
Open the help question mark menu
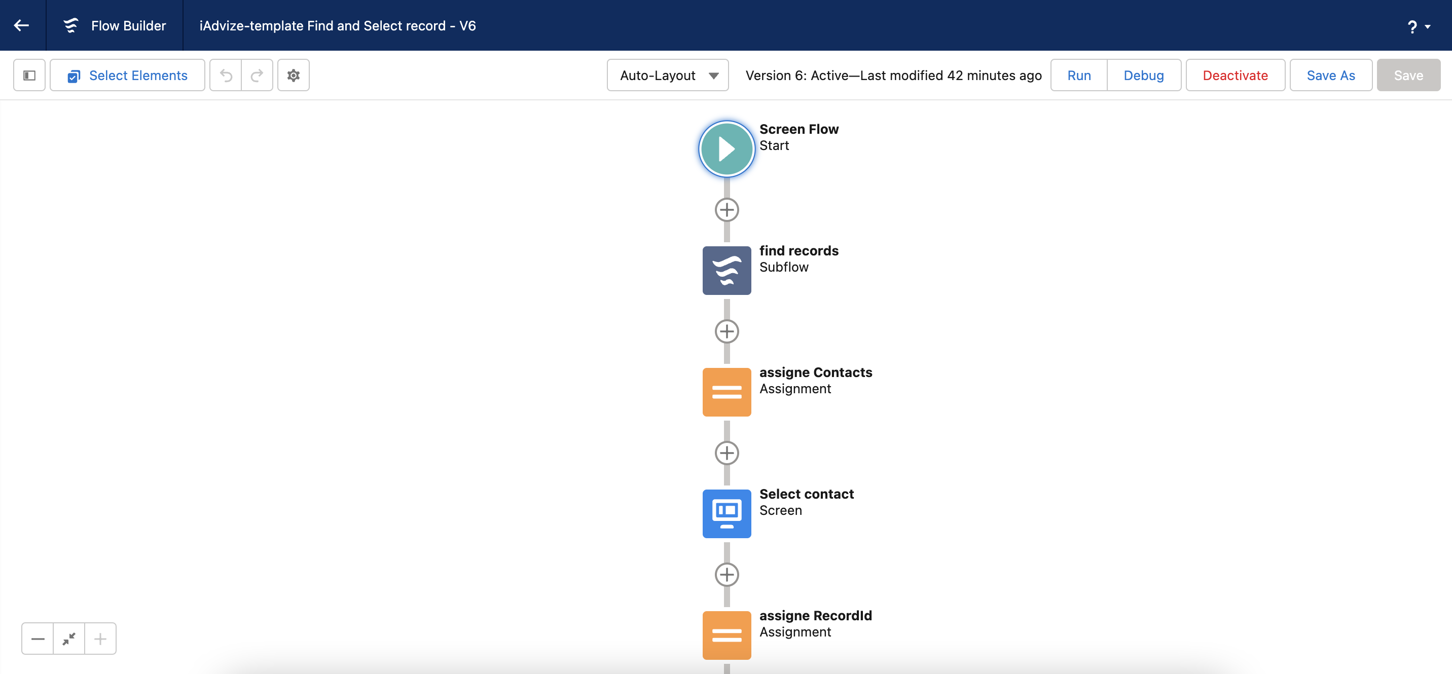(x=1418, y=26)
